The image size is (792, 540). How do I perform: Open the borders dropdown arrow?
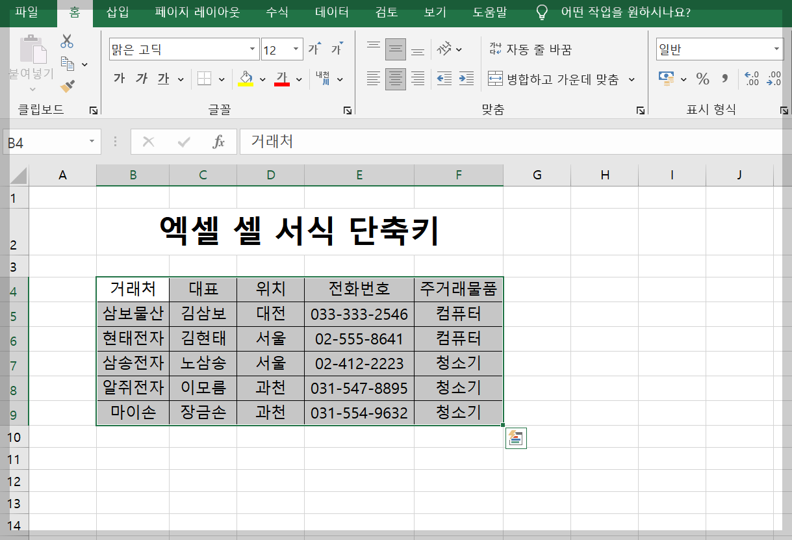[221, 79]
